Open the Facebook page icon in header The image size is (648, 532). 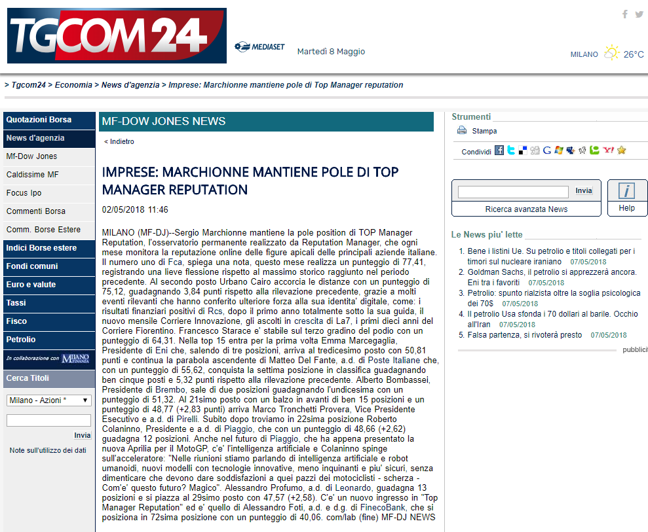pyautogui.click(x=625, y=14)
